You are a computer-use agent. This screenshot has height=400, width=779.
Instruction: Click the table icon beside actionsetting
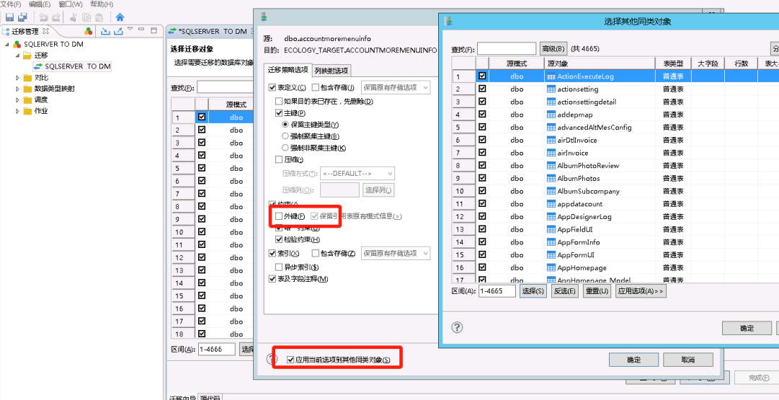point(551,89)
